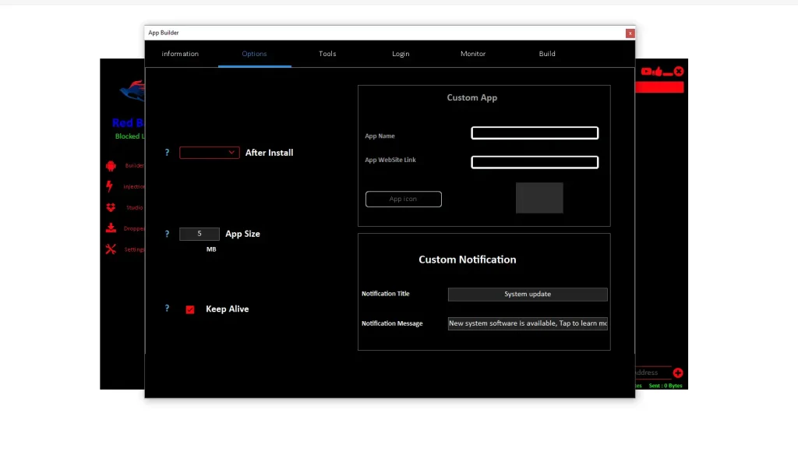This screenshot has height=452, width=798.
Task: Click the help icon next to App Size
Action: (167, 234)
